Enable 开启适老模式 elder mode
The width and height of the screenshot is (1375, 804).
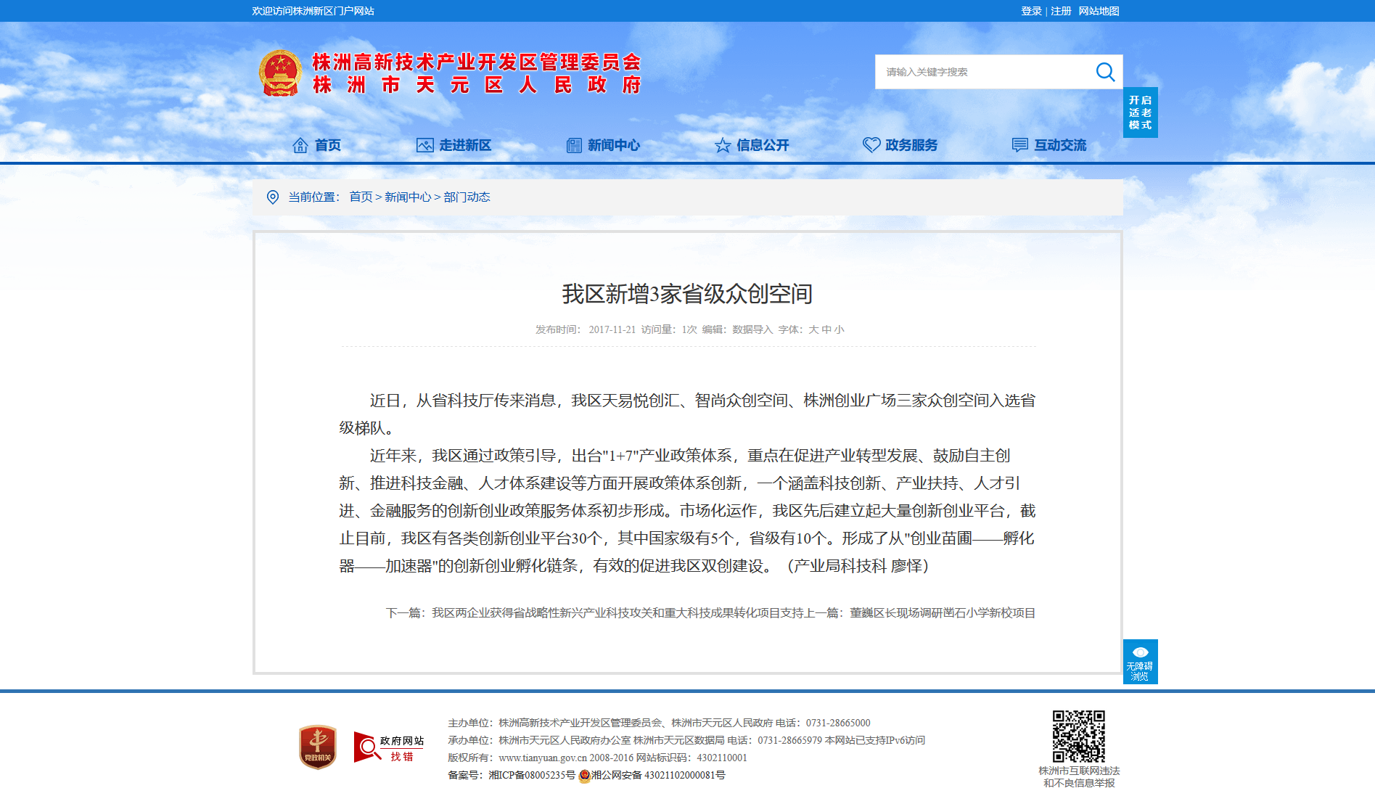(x=1140, y=112)
